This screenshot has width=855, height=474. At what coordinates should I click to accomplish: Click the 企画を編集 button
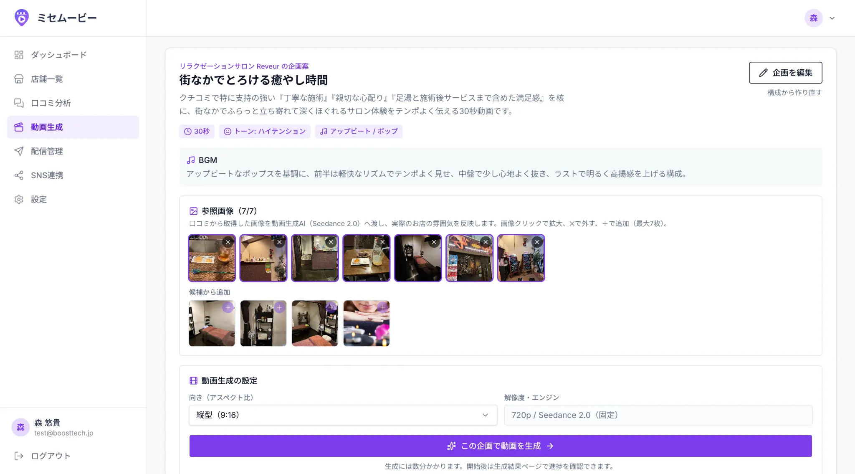click(785, 73)
